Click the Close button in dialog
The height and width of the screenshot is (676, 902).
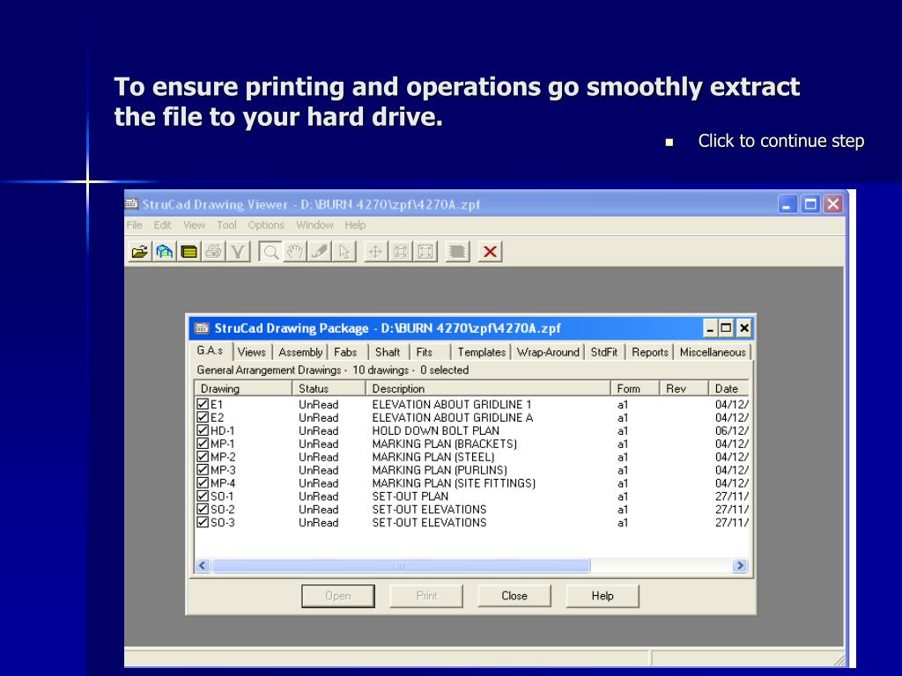(x=514, y=596)
